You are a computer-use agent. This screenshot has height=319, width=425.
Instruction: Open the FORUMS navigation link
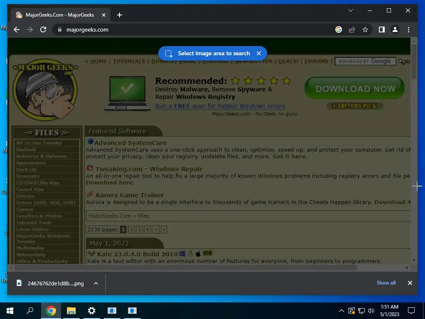click(x=316, y=61)
